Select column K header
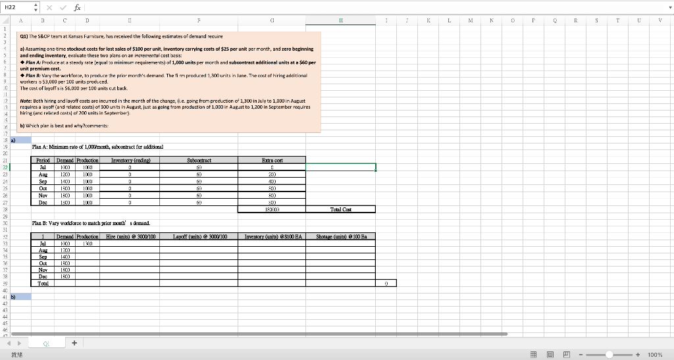This screenshot has height=360, width=674. (428, 20)
